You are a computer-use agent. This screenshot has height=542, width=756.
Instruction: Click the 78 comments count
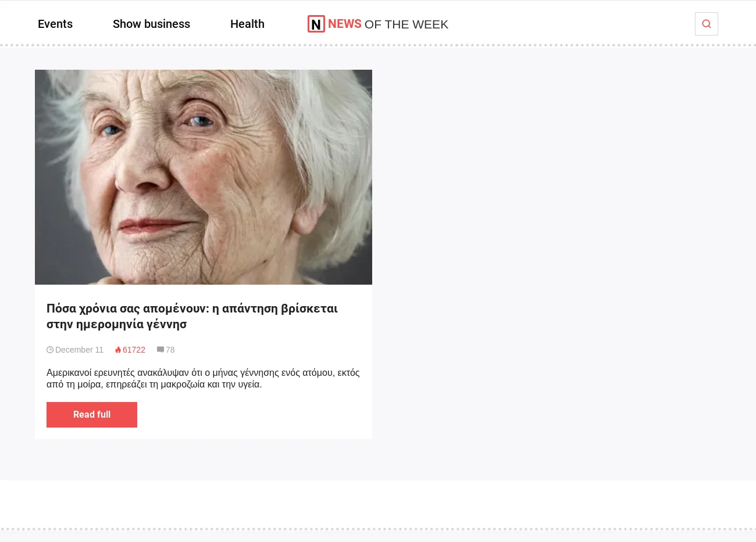click(x=170, y=350)
